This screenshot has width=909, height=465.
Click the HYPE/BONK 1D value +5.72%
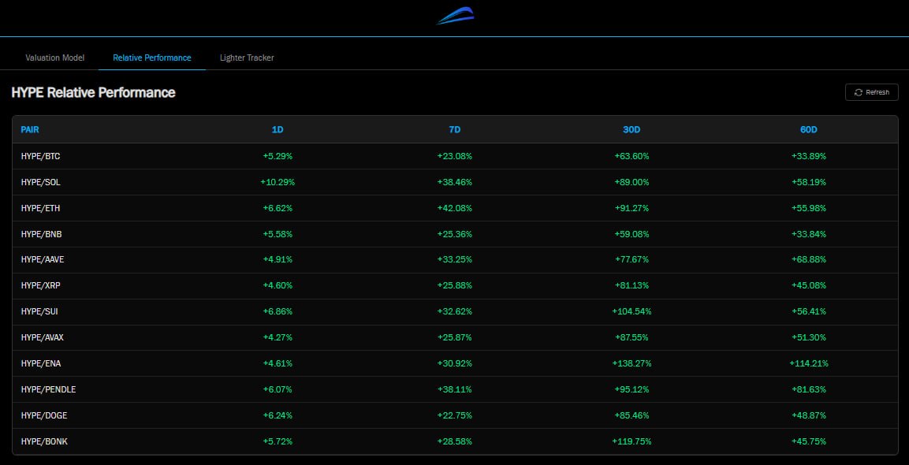[x=278, y=442]
